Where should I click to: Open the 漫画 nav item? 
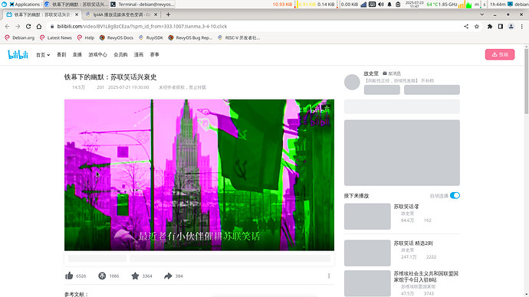(139, 54)
